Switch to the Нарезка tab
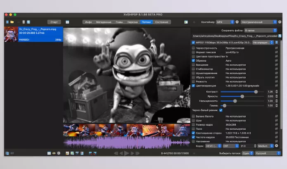 [x=132, y=22]
